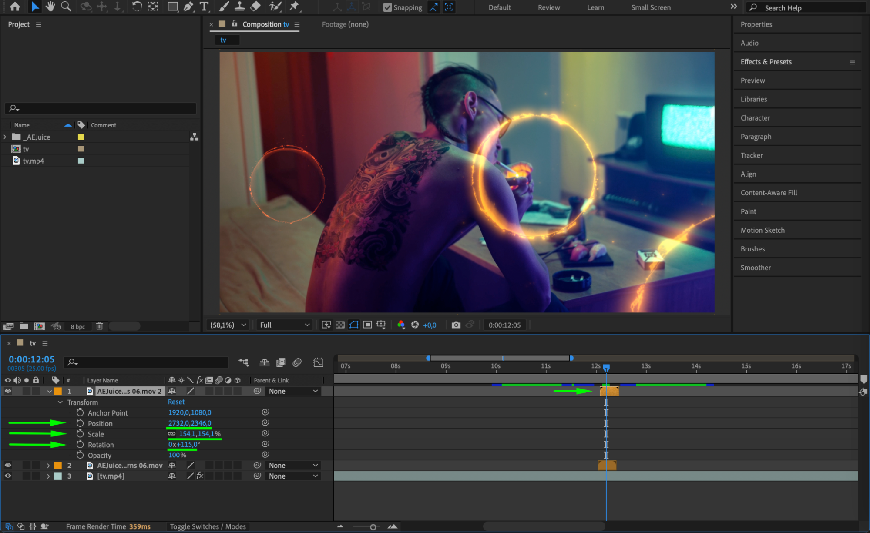The image size is (870, 533).
Task: Open the Effects & Presets panel
Action: [766, 62]
